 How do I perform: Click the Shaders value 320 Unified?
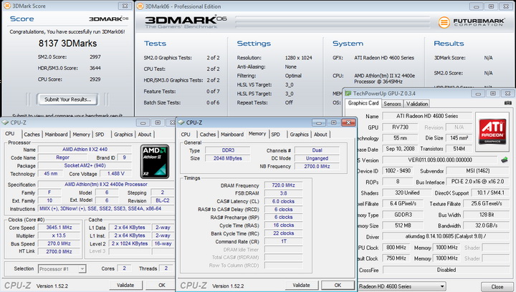pos(407,193)
